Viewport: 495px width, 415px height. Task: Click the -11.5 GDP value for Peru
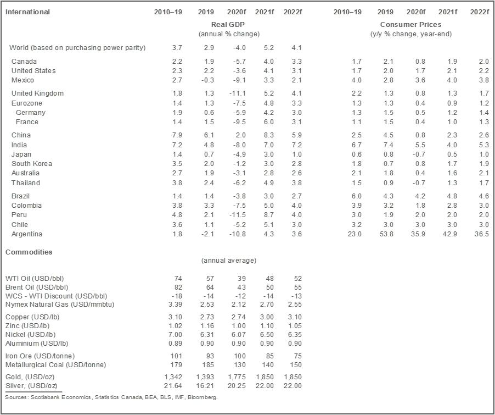pyautogui.click(x=237, y=215)
